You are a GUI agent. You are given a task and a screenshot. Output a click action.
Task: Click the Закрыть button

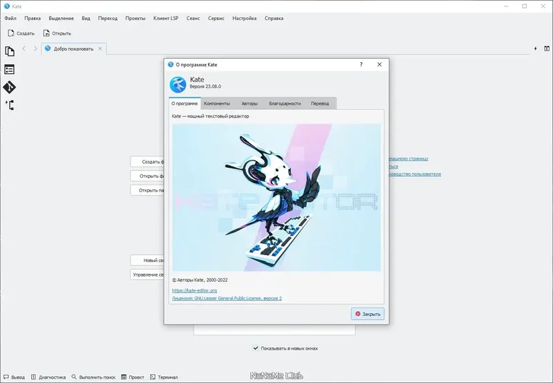pos(368,314)
